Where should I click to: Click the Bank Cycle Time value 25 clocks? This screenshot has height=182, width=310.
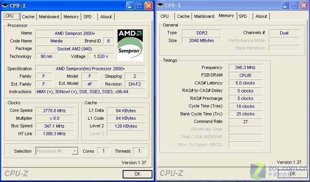[245, 114]
